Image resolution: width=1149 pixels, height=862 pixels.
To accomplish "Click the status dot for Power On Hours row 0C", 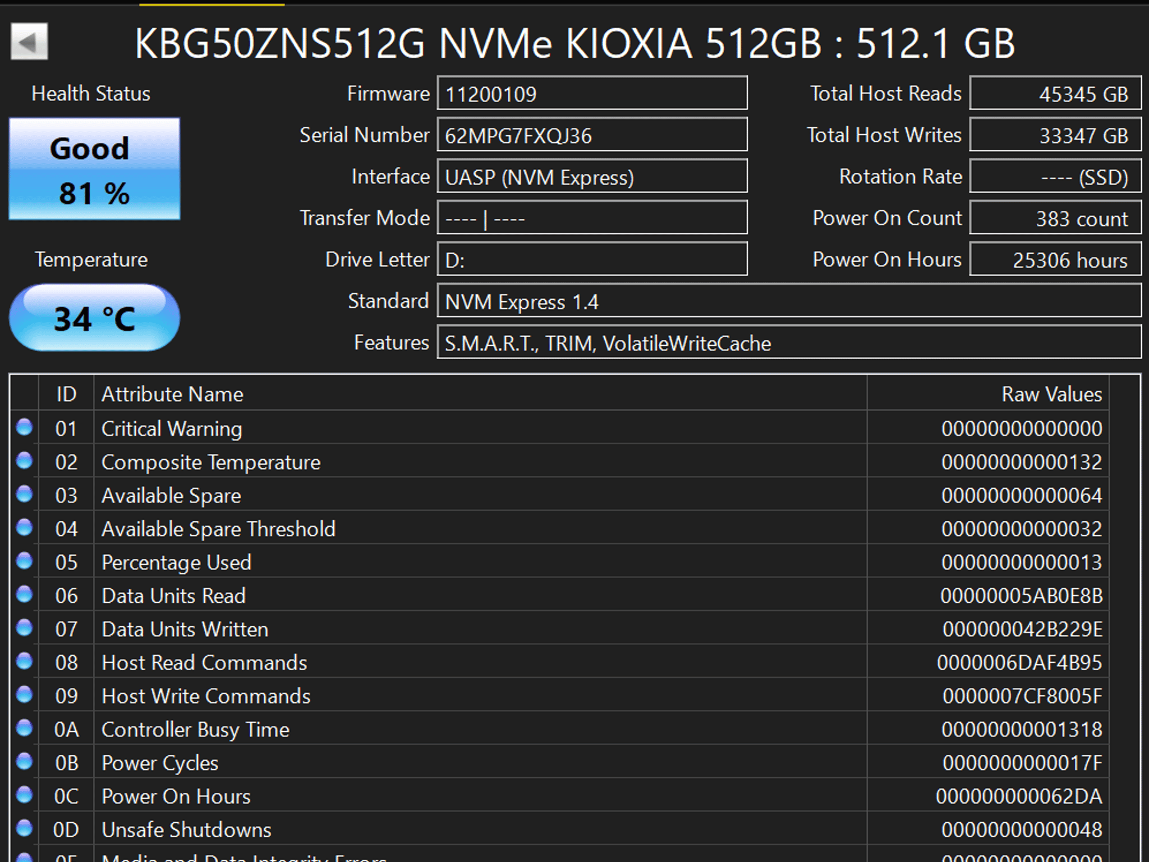I will coord(25,795).
